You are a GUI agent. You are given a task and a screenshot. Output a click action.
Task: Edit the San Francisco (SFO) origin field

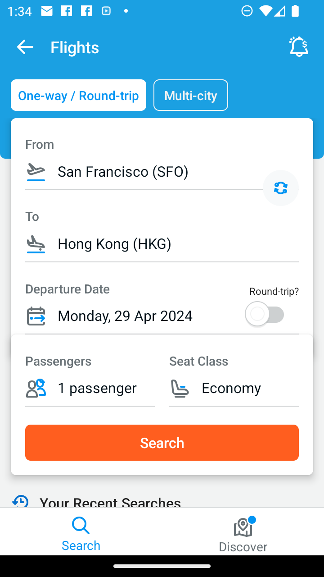(144, 172)
